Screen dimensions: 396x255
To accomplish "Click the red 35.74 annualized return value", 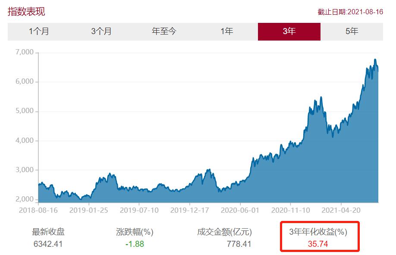I will tap(318, 244).
